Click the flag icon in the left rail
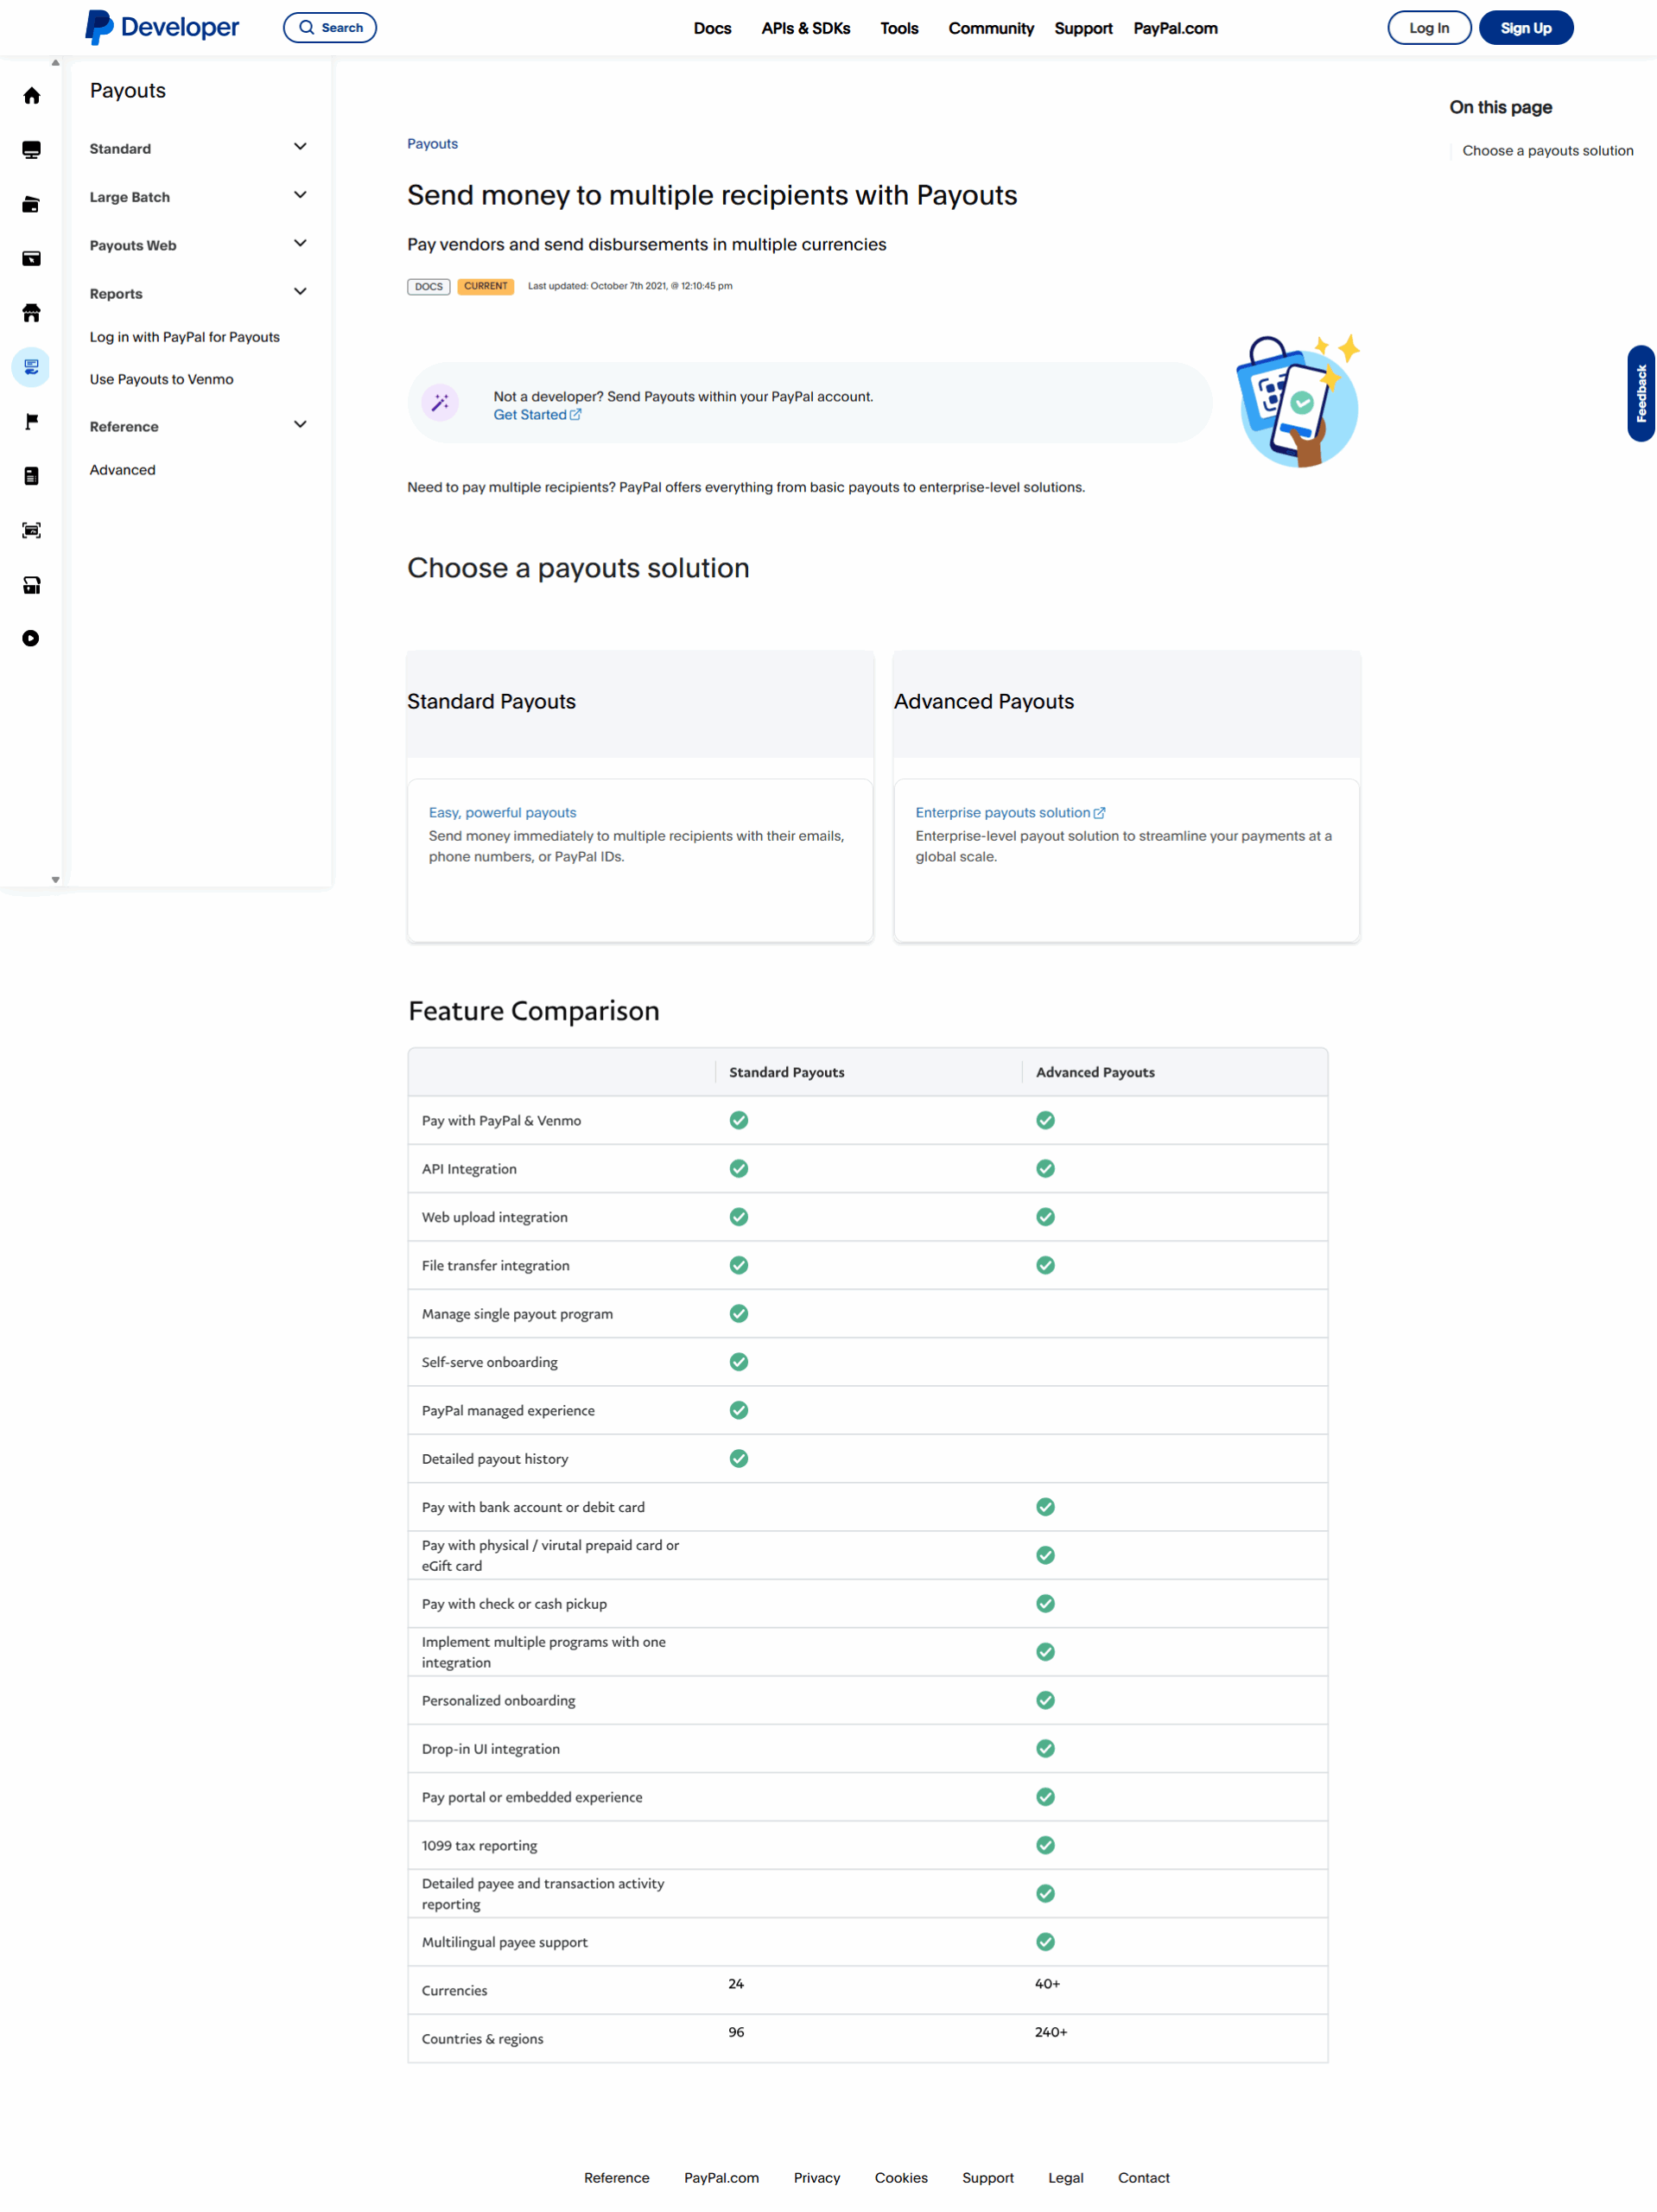 click(x=31, y=421)
